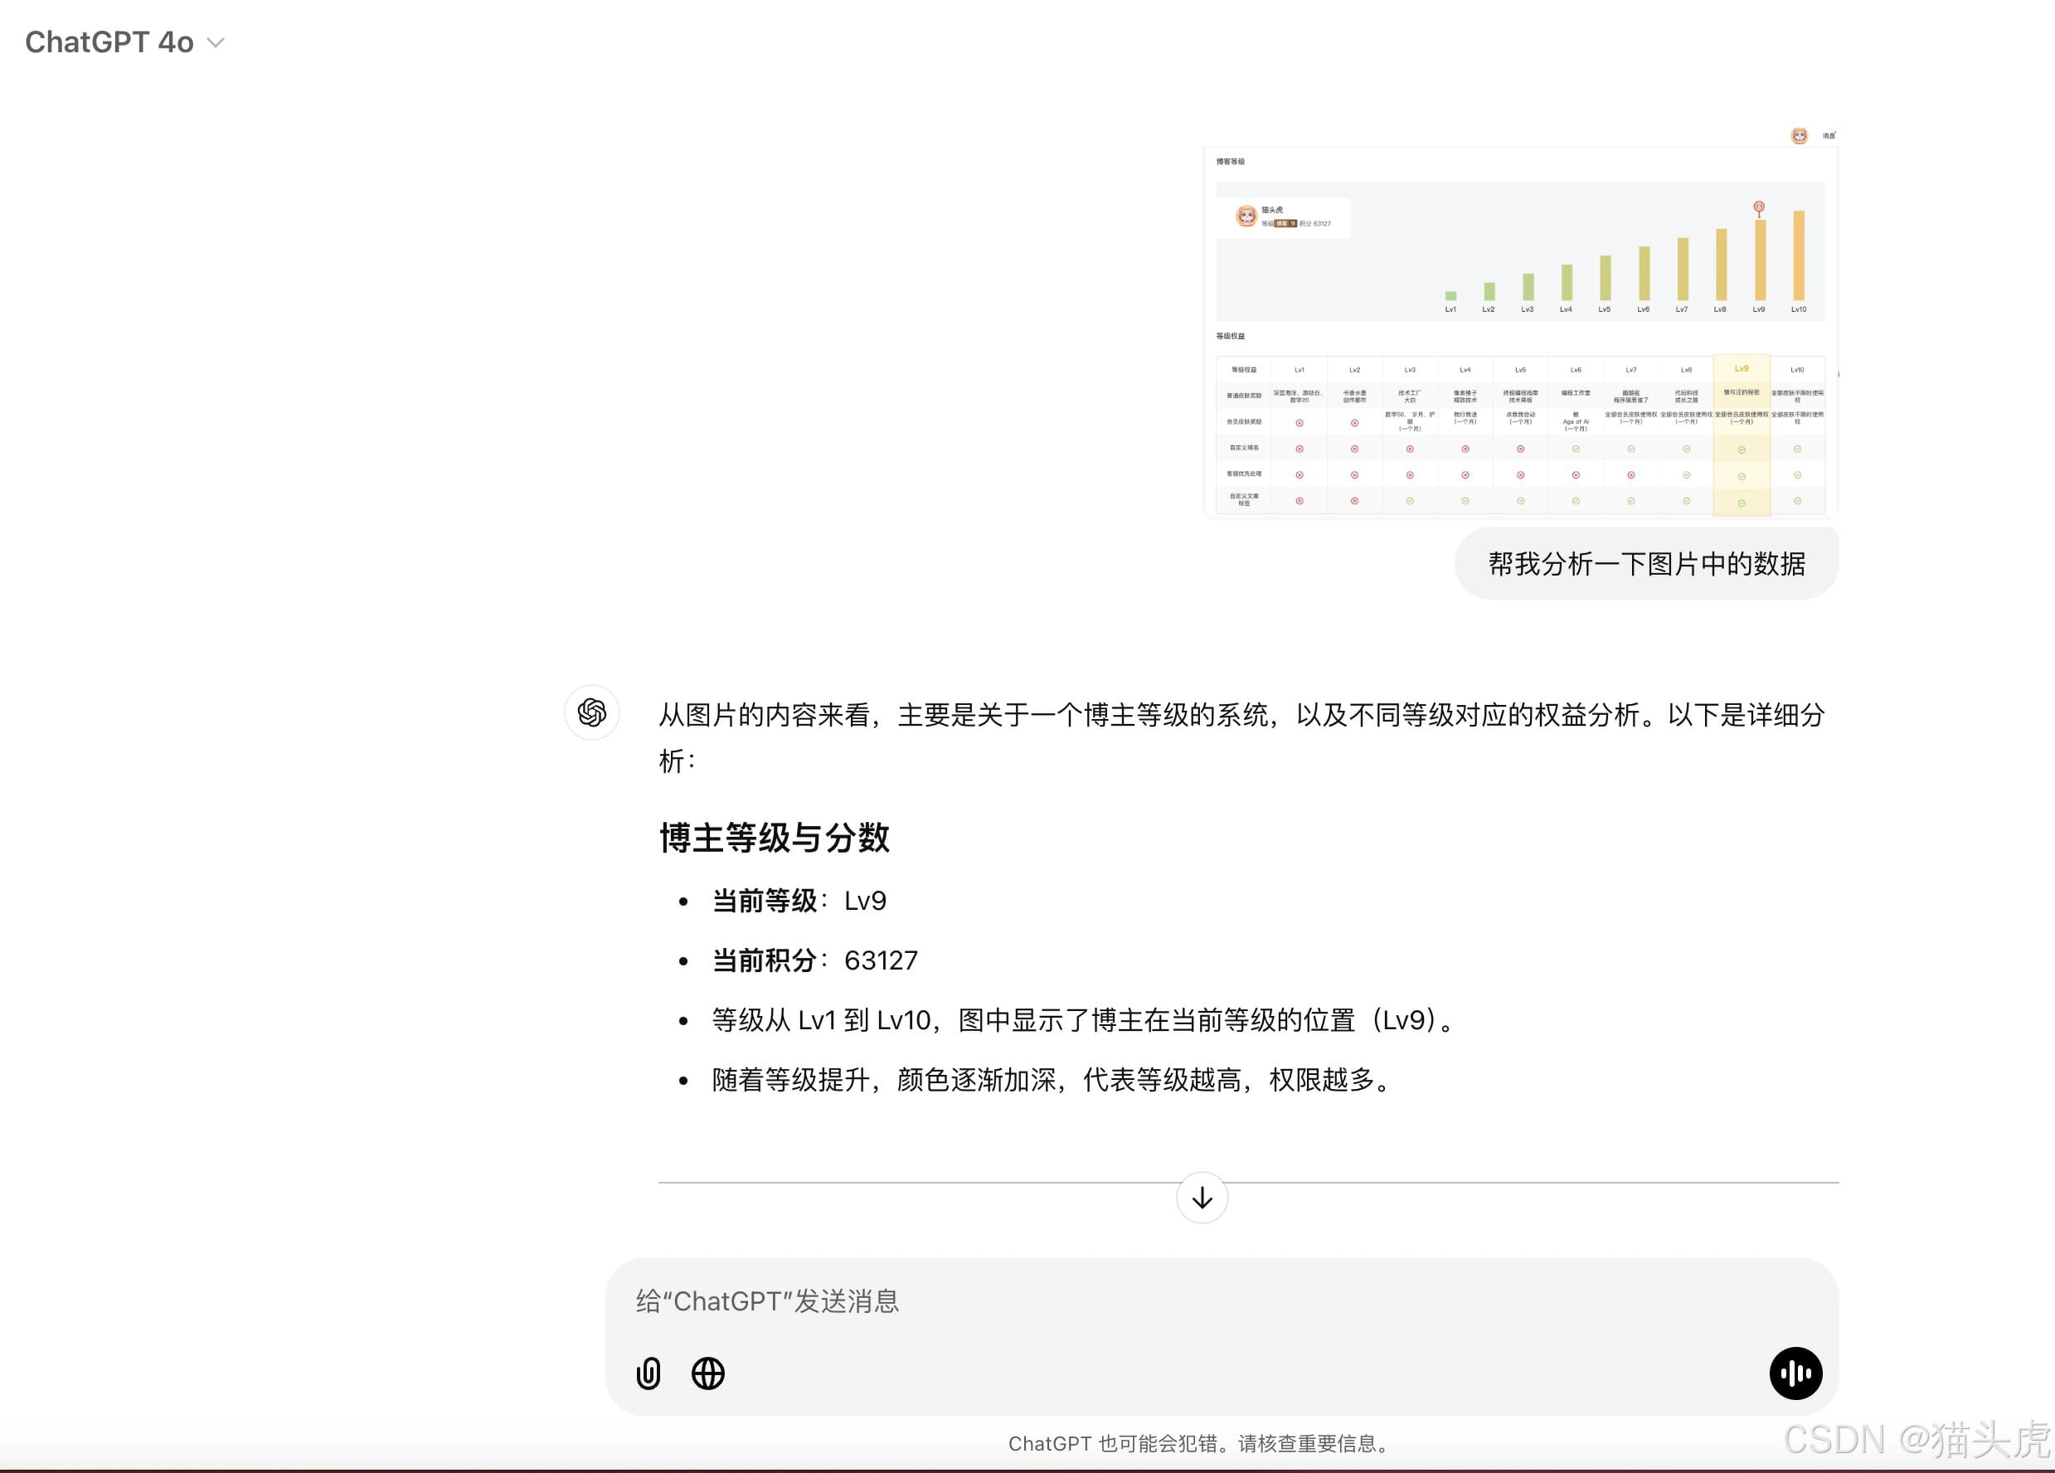Open the uploaded blog level chart image
This screenshot has height=1473, width=2055.
pyautogui.click(x=1520, y=322)
